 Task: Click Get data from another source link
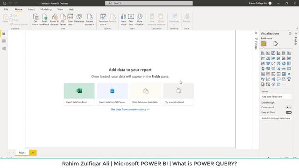coord(130,110)
